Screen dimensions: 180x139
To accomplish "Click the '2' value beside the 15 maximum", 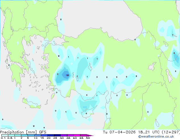I will [58, 74].
